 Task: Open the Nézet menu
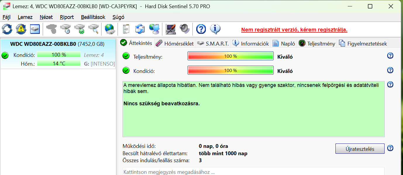pyautogui.click(x=46, y=17)
